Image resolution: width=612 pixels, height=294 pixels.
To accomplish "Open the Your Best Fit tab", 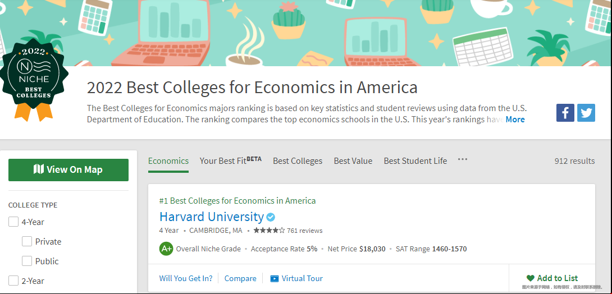I will [x=230, y=161].
